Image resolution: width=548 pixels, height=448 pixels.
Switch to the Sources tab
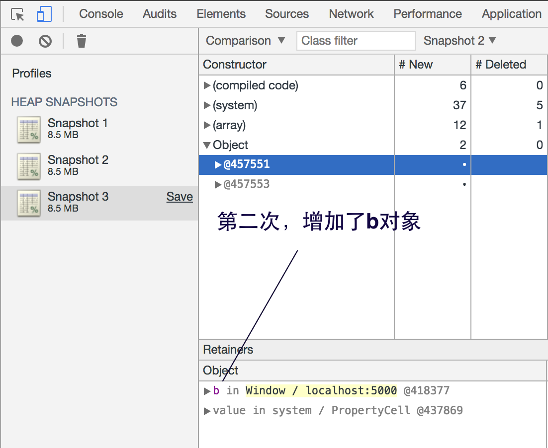click(287, 13)
